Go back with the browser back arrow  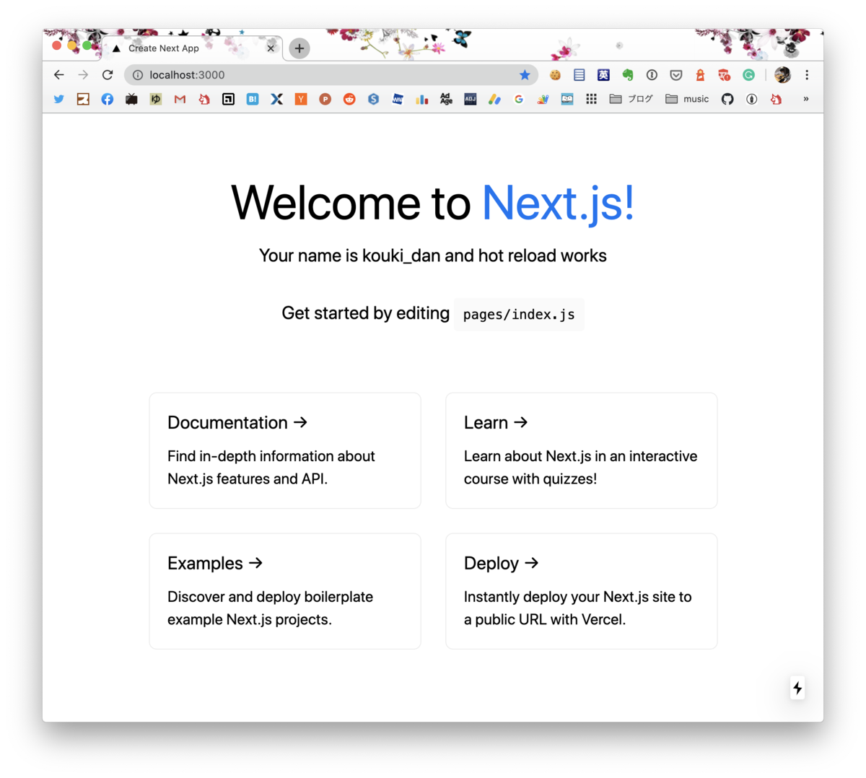click(59, 74)
